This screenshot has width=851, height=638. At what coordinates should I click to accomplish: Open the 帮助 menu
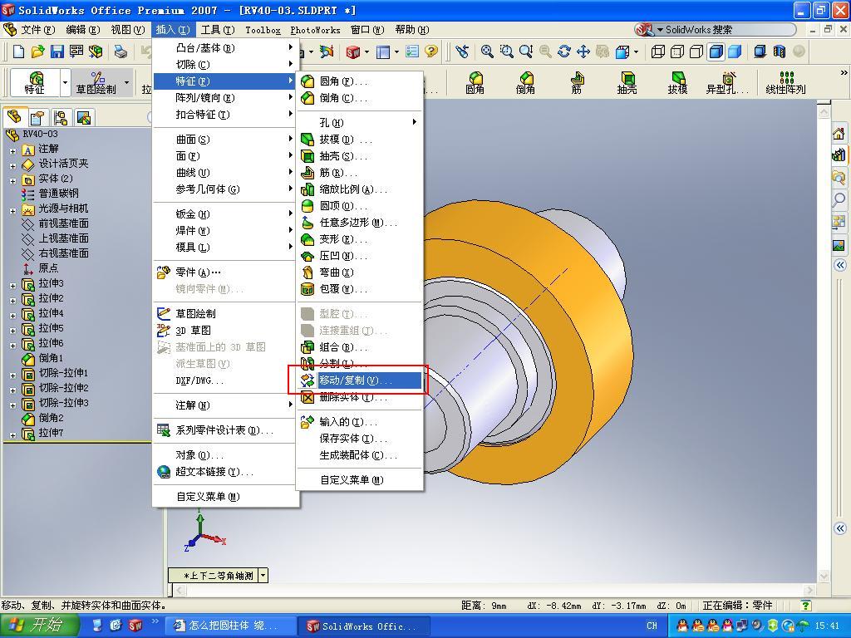coord(411,30)
